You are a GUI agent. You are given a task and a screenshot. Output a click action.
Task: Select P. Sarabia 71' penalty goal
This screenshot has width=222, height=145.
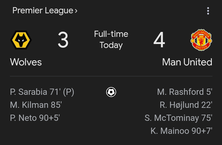tap(42, 92)
